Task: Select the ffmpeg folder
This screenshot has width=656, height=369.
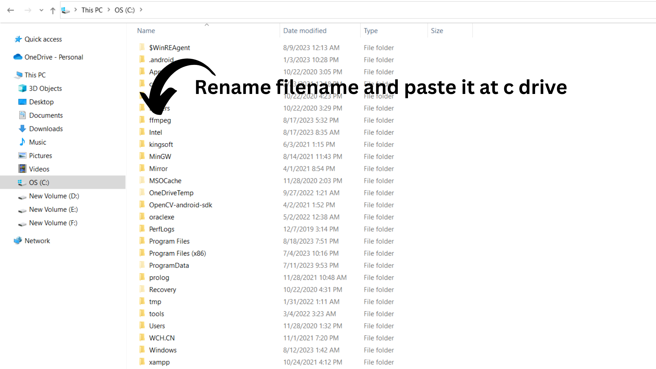Action: click(x=160, y=120)
